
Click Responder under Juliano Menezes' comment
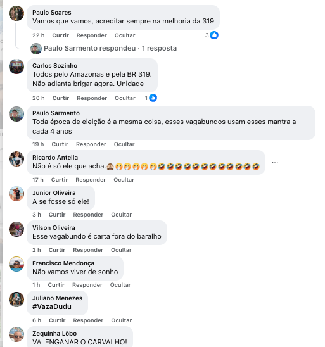click(88, 320)
